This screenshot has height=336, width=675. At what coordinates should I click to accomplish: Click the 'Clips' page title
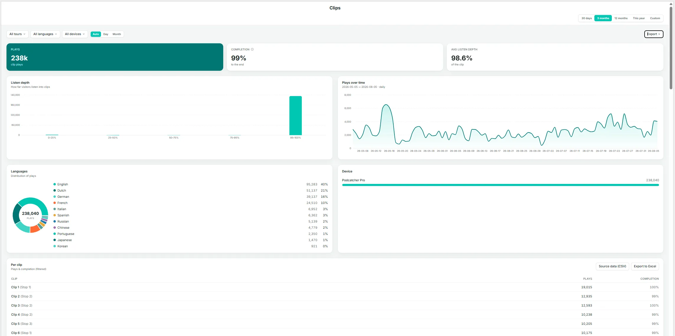point(335,8)
